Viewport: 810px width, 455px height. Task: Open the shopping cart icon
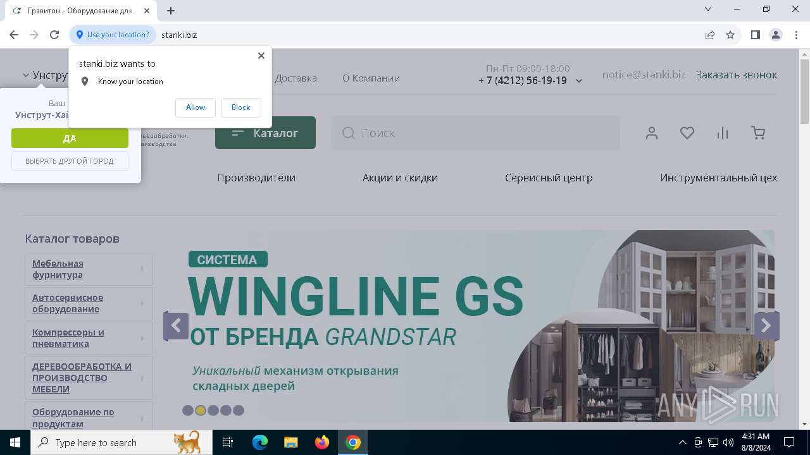758,133
